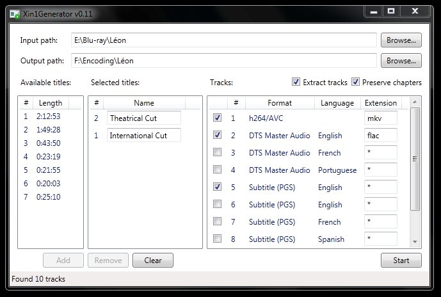The width and height of the screenshot is (441, 297).
Task: Check track 8 Subtitle Spanish
Action: pyautogui.click(x=217, y=239)
